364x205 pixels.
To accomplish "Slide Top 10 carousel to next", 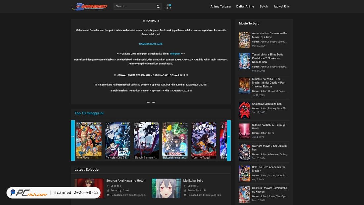I will tap(229, 140).
